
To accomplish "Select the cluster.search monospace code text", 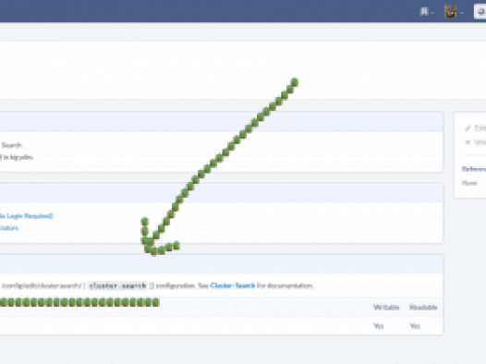I will tap(117, 285).
